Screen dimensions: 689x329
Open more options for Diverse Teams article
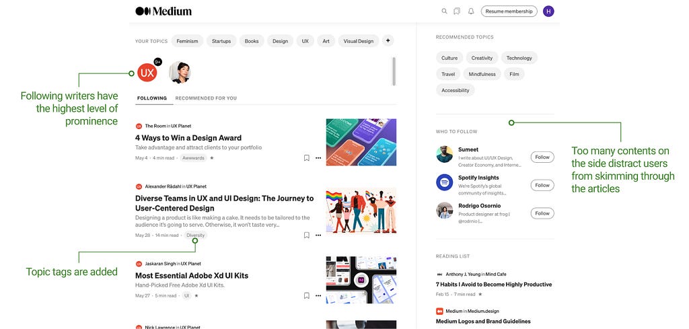[x=318, y=235]
